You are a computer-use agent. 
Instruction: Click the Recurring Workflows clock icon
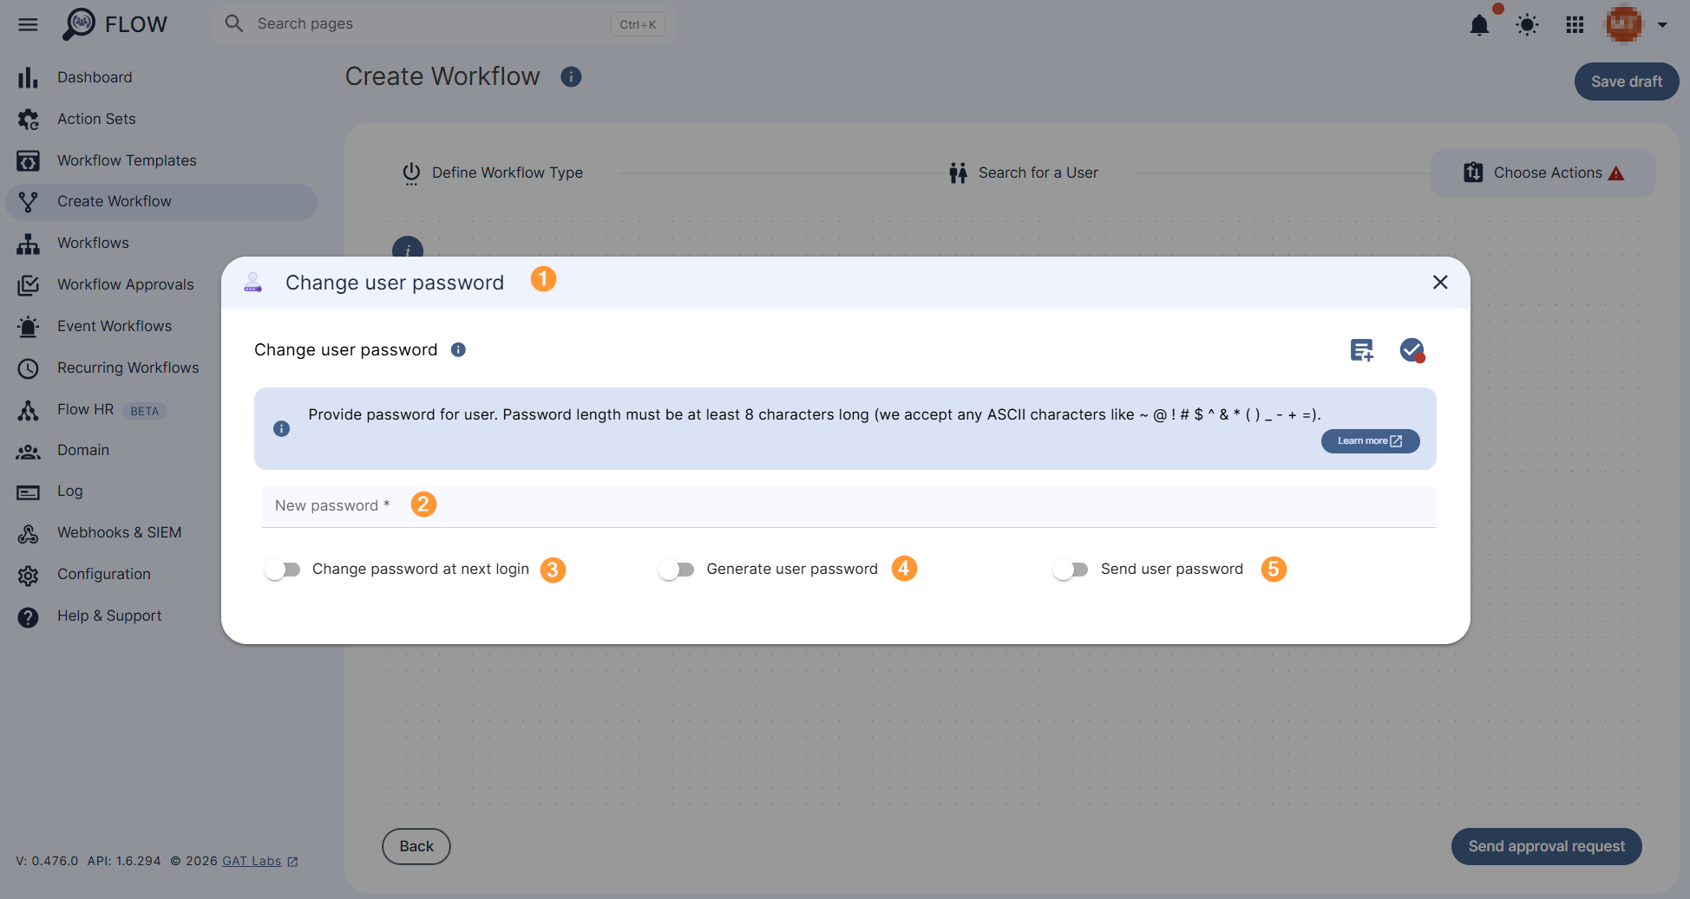pos(29,368)
